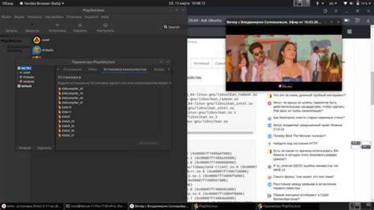The image size is (374, 210).
Task: Click horizontal scrollbar under the libvulkan code block
Action: [220, 133]
